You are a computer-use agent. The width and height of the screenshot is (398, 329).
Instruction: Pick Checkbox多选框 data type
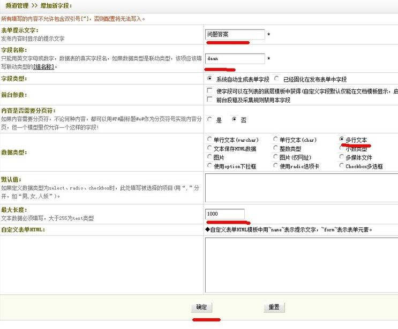(x=342, y=166)
